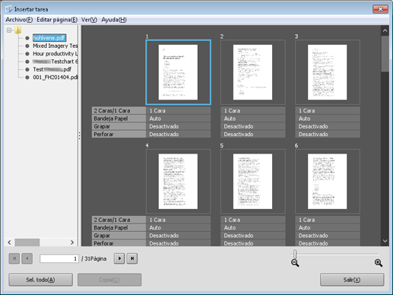Click the vertical scrollbar thumb
Viewport: 393px width, 295px height.
(385, 53)
